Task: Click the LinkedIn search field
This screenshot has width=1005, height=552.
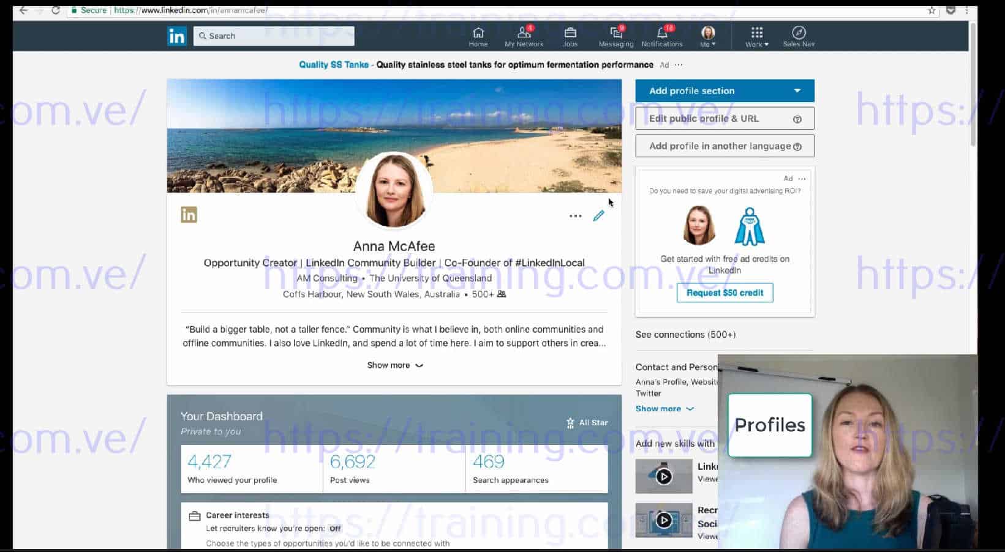Action: click(x=274, y=36)
